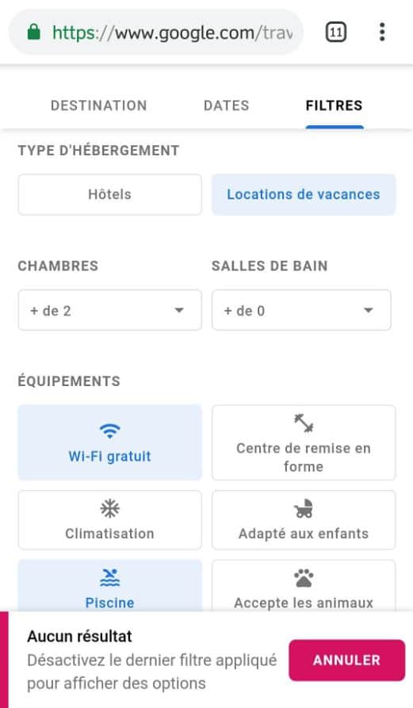Expand the Salles de bain dropdown
The height and width of the screenshot is (708, 413).
(301, 310)
